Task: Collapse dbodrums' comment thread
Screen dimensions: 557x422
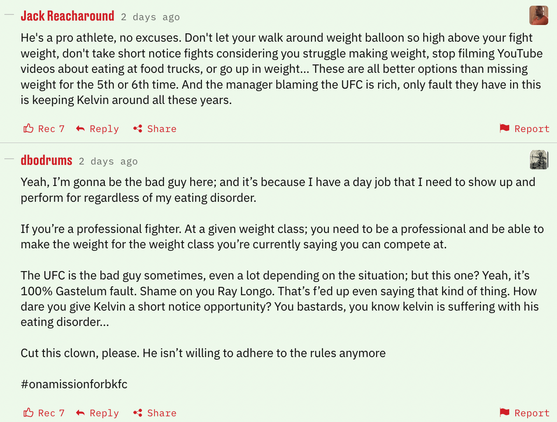Action: tap(9, 159)
